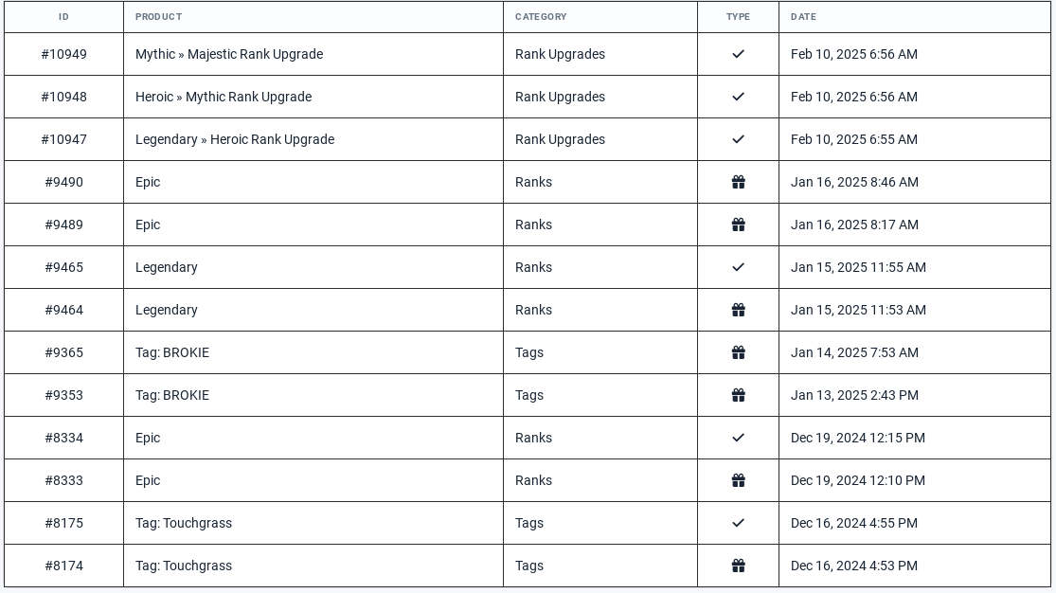1056x593 pixels.
Task: Select Mythic » Majestic Rank Upgrade product
Action: click(x=229, y=54)
